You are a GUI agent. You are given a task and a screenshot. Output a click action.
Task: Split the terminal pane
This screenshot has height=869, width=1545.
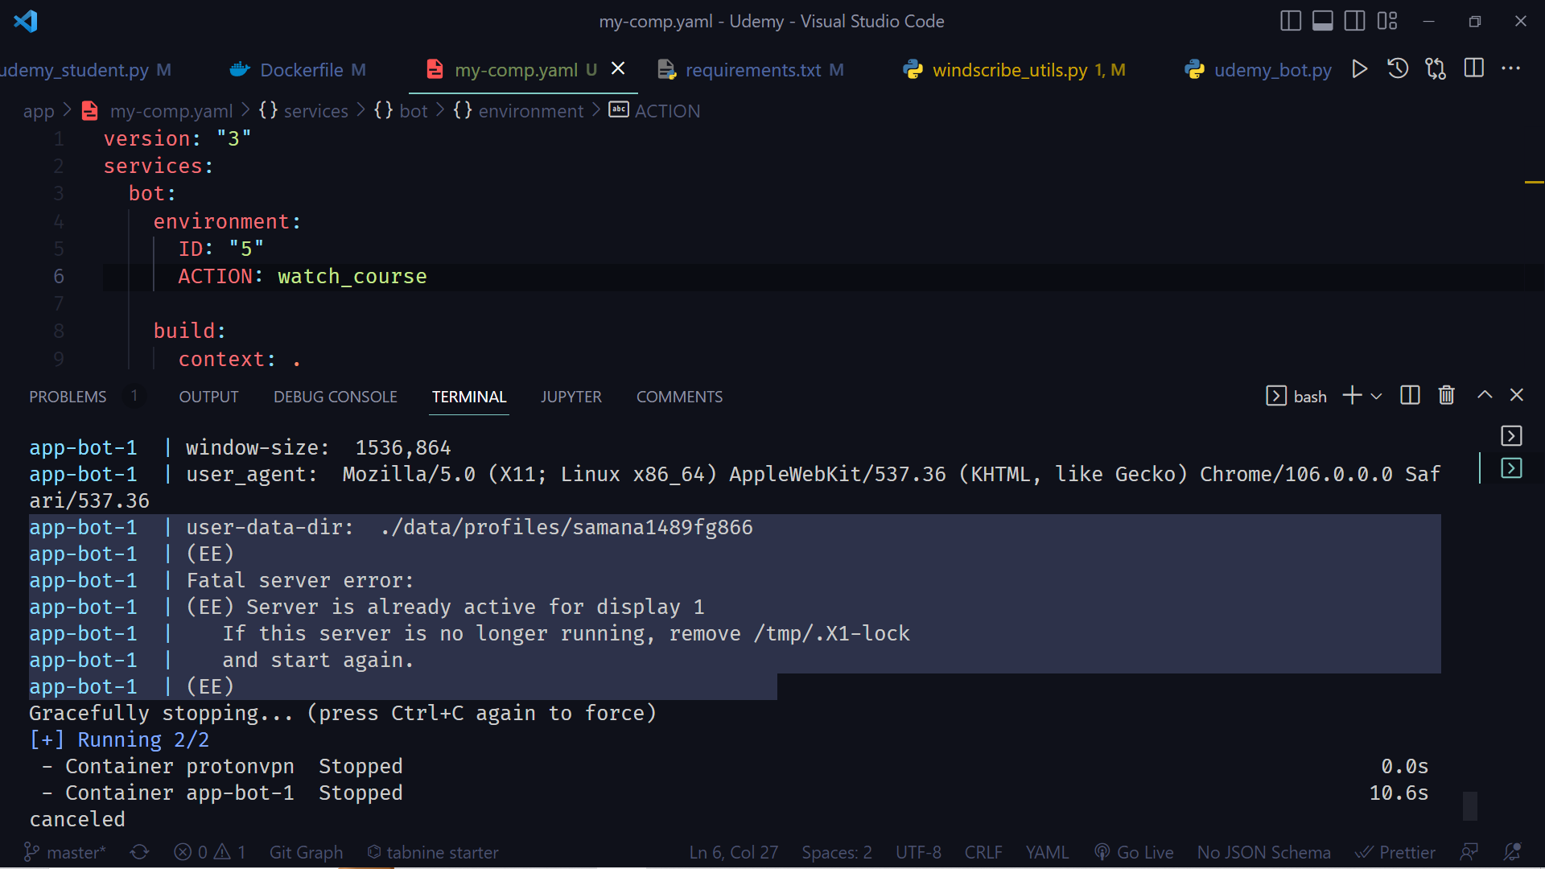(x=1409, y=395)
